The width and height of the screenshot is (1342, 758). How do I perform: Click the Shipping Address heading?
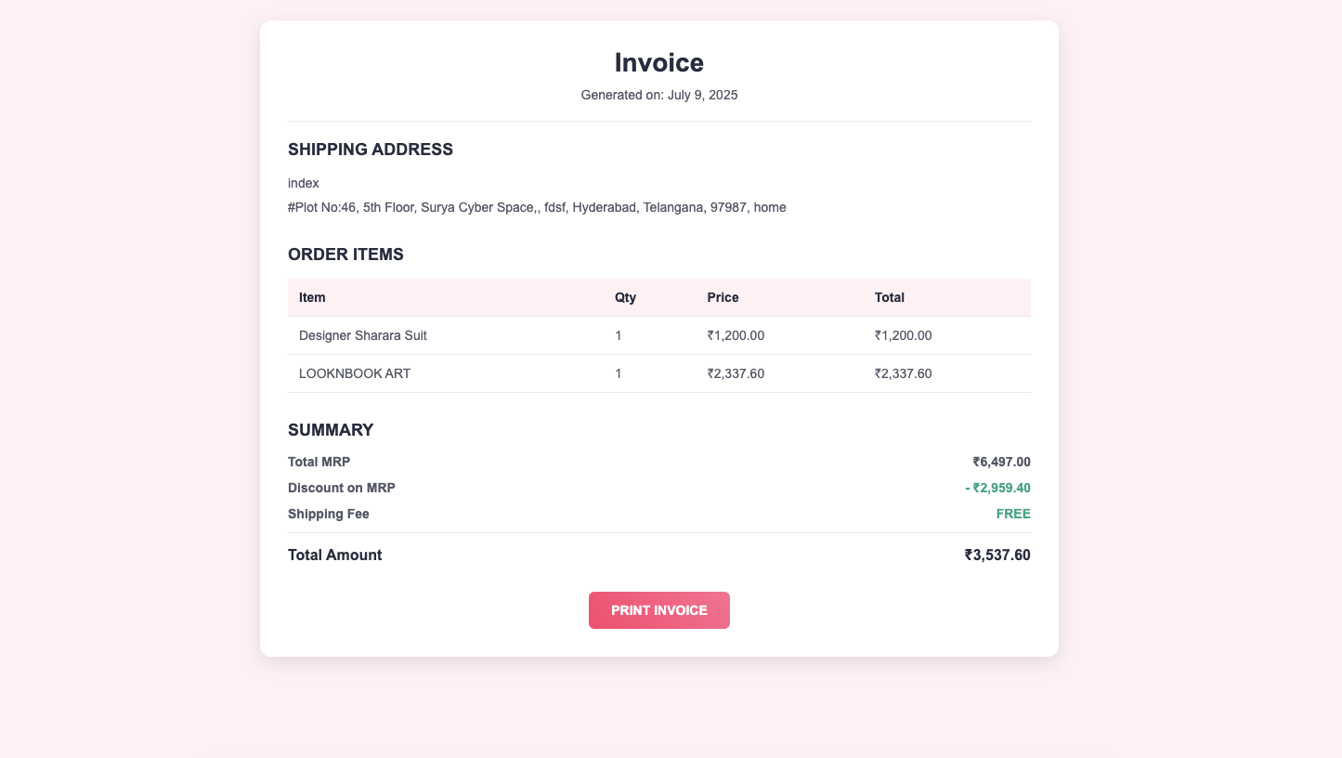[371, 150]
